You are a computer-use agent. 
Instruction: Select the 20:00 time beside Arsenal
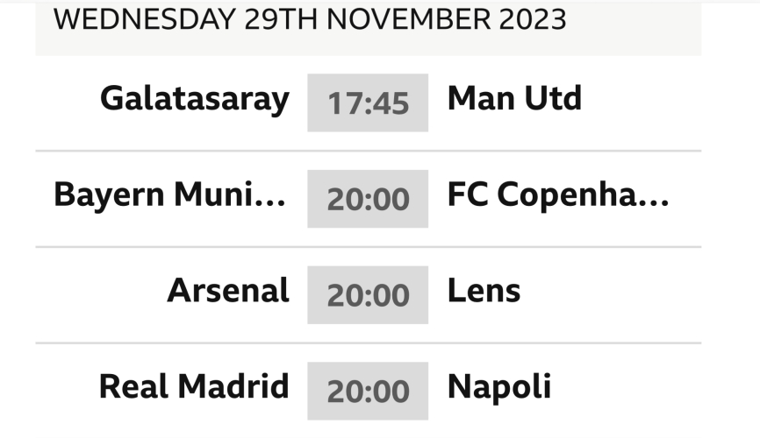coord(368,295)
